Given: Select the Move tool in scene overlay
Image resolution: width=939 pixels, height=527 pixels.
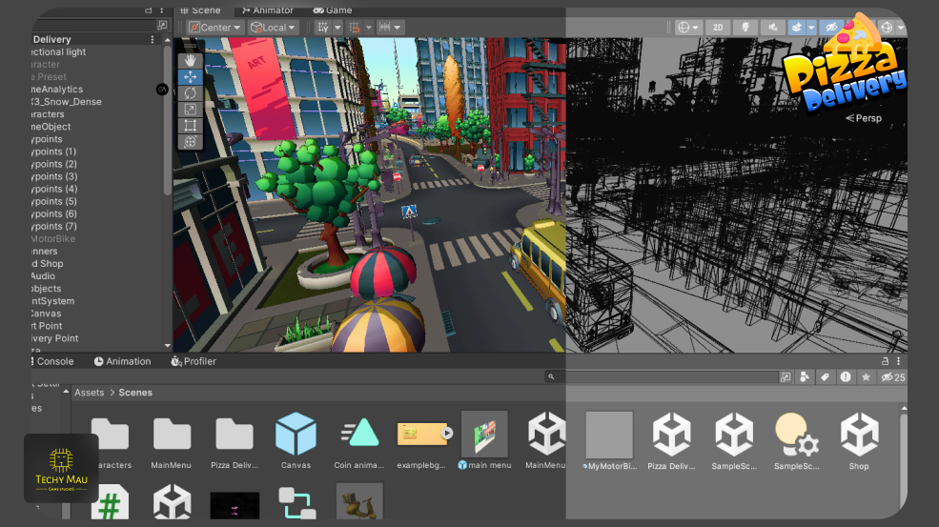Looking at the screenshot, I should click(x=191, y=76).
